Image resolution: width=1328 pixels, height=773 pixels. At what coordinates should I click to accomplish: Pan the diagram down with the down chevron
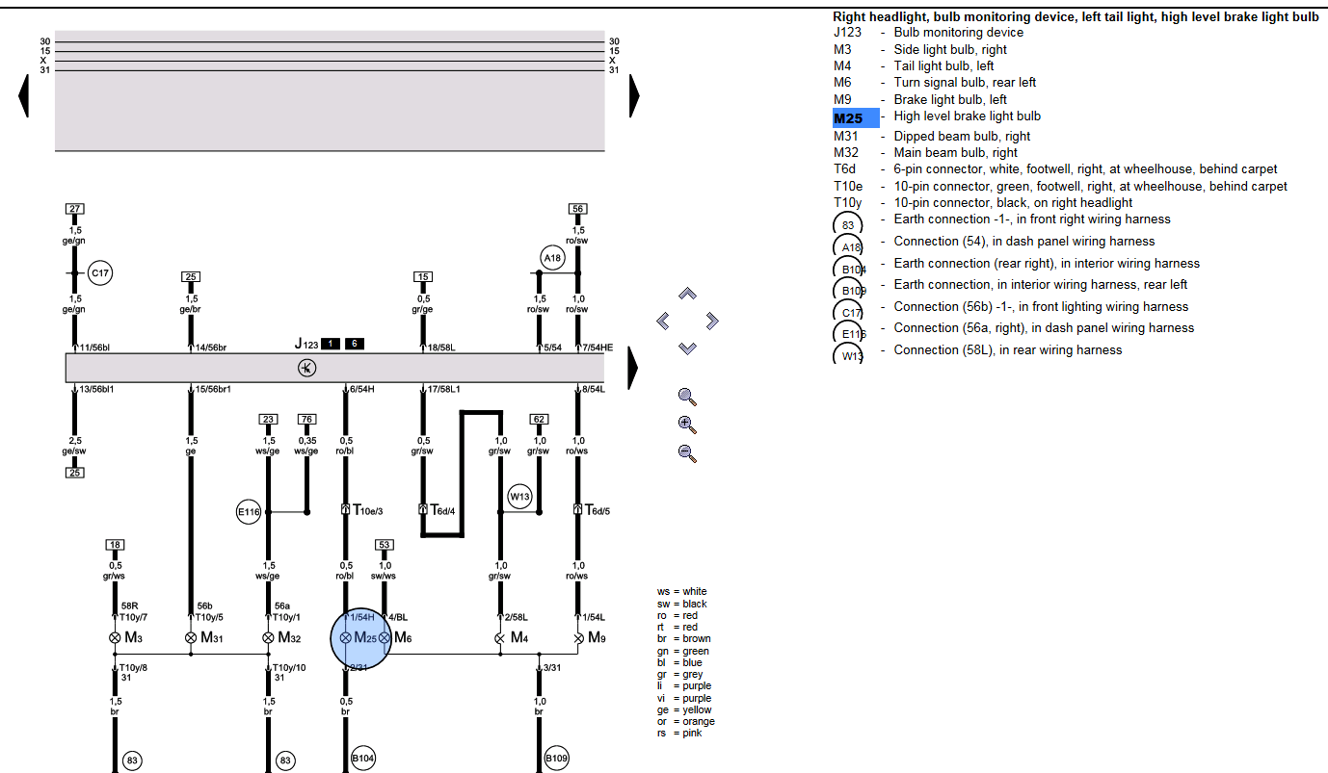tap(687, 348)
